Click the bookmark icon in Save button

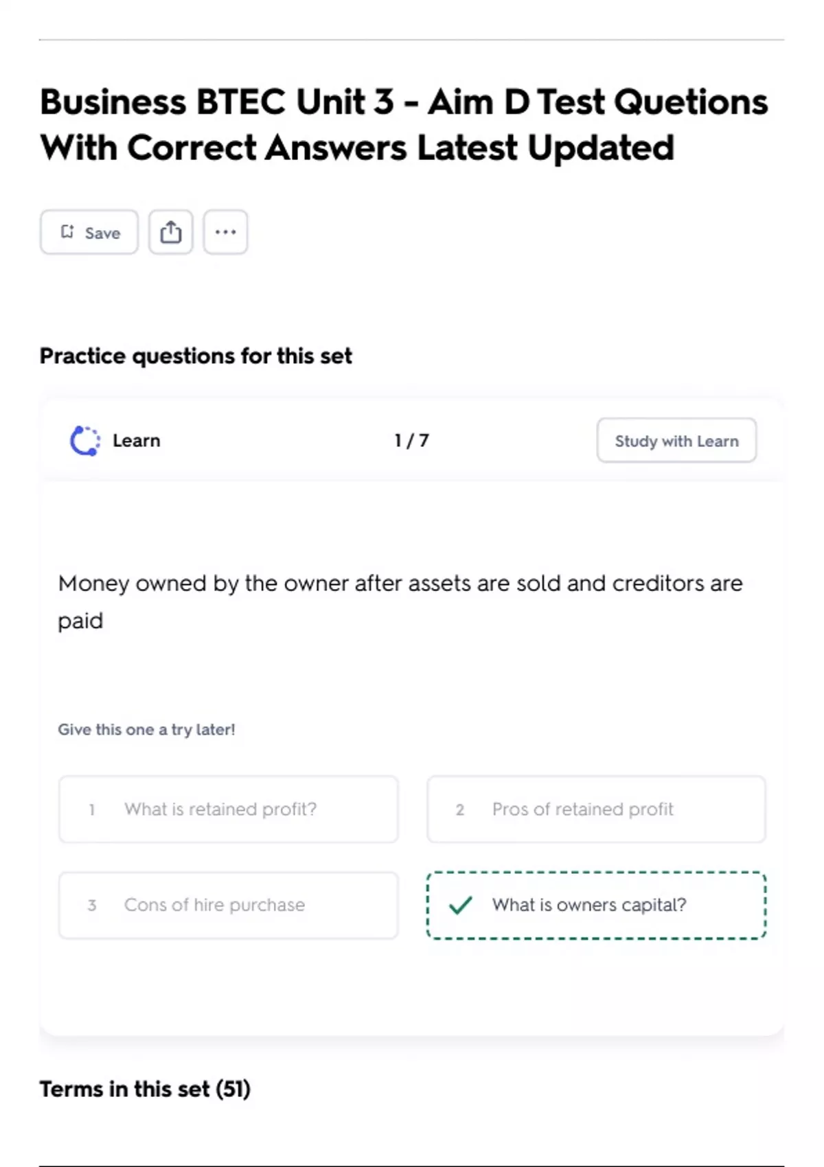(67, 232)
